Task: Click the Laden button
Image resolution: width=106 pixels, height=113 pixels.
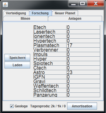Action: [x=17, y=65]
